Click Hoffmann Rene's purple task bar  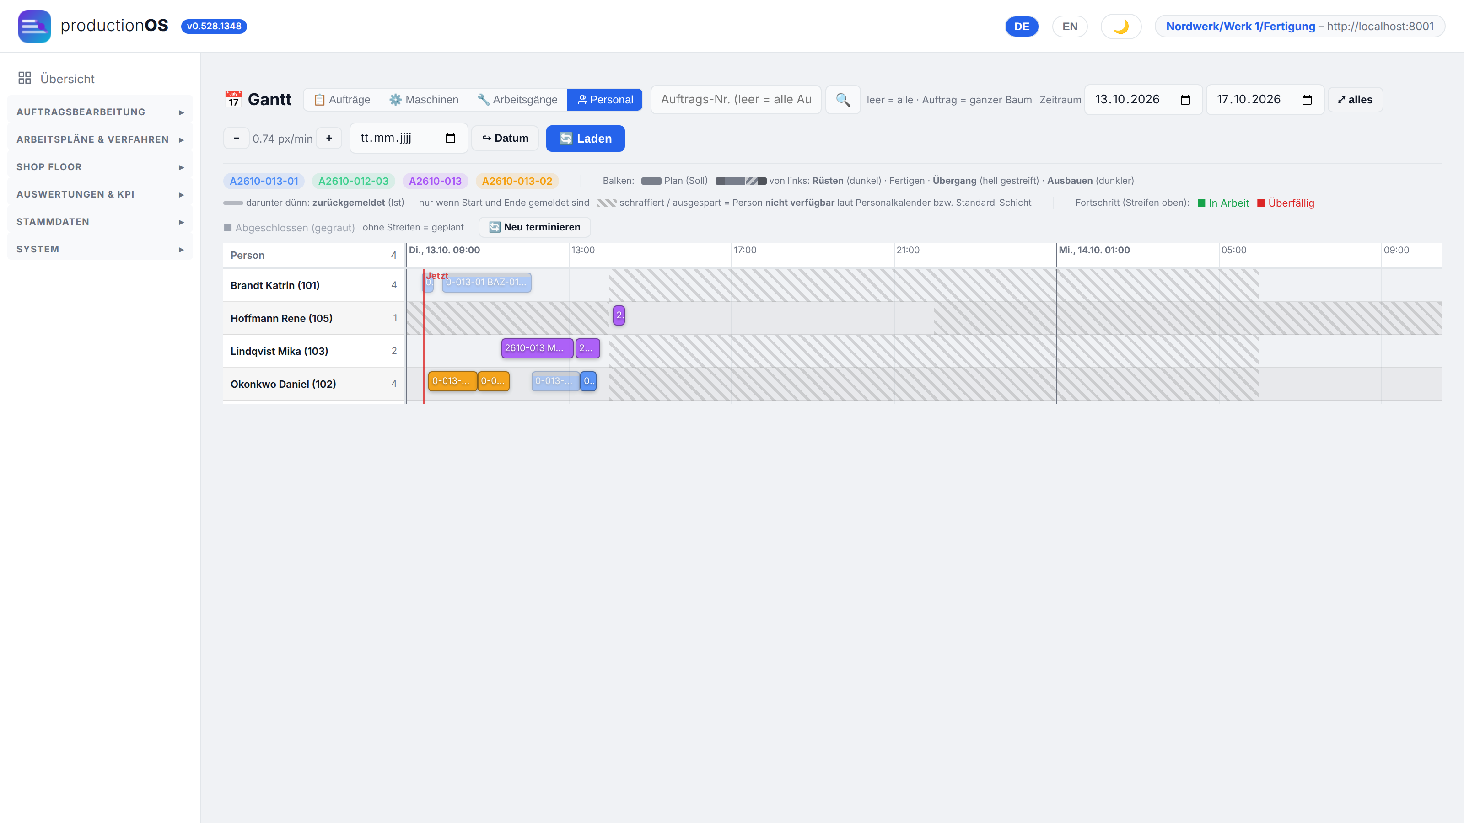pyautogui.click(x=619, y=315)
